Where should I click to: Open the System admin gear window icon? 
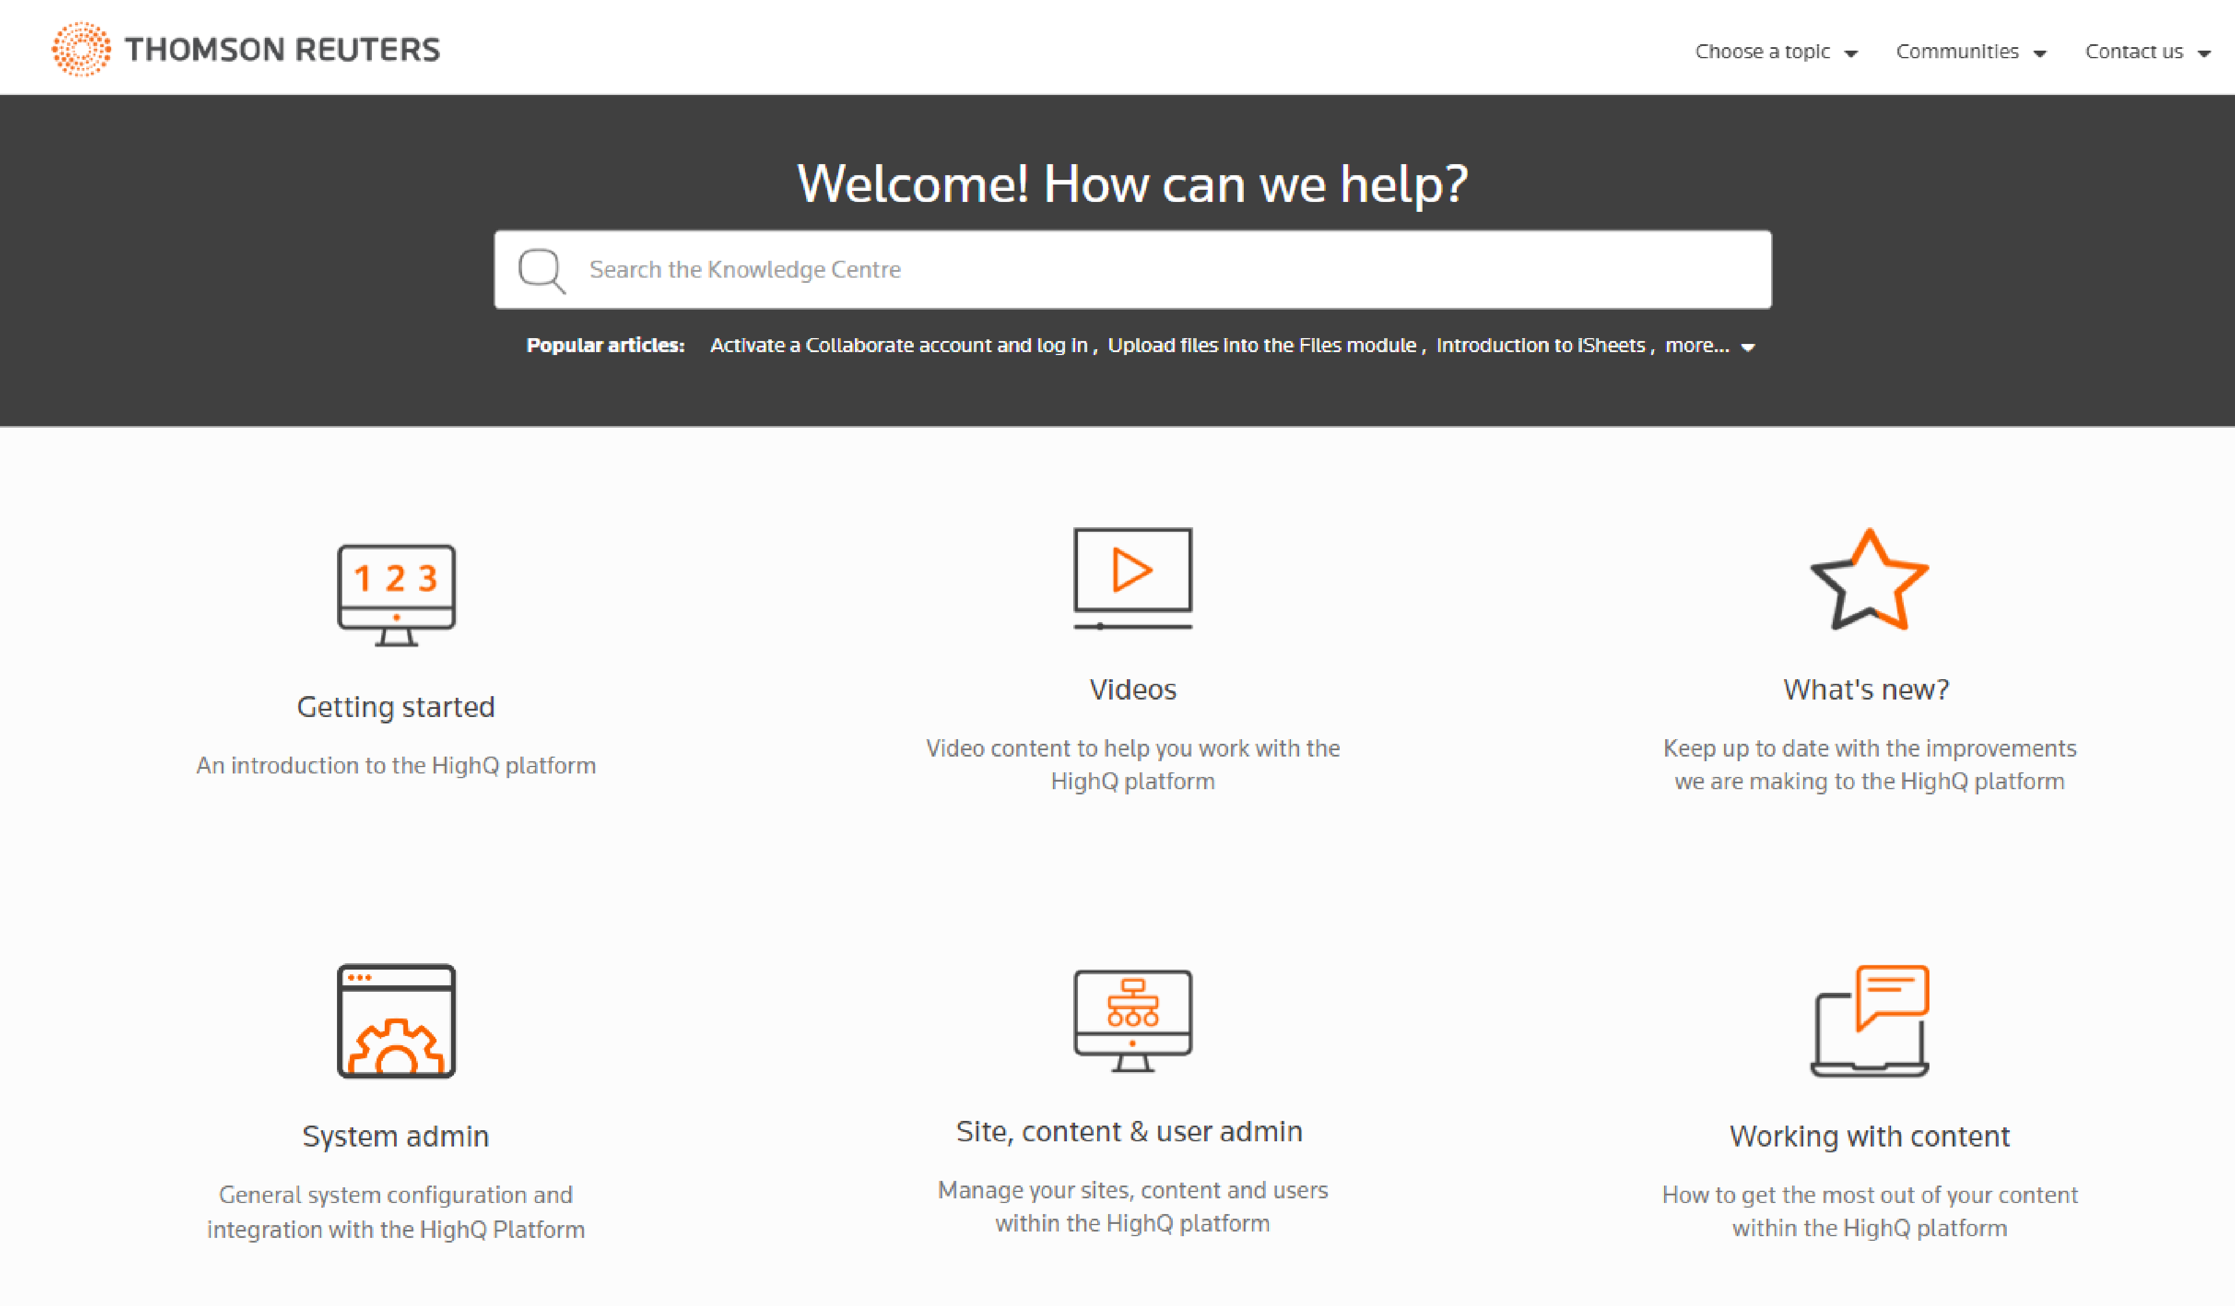(396, 1020)
